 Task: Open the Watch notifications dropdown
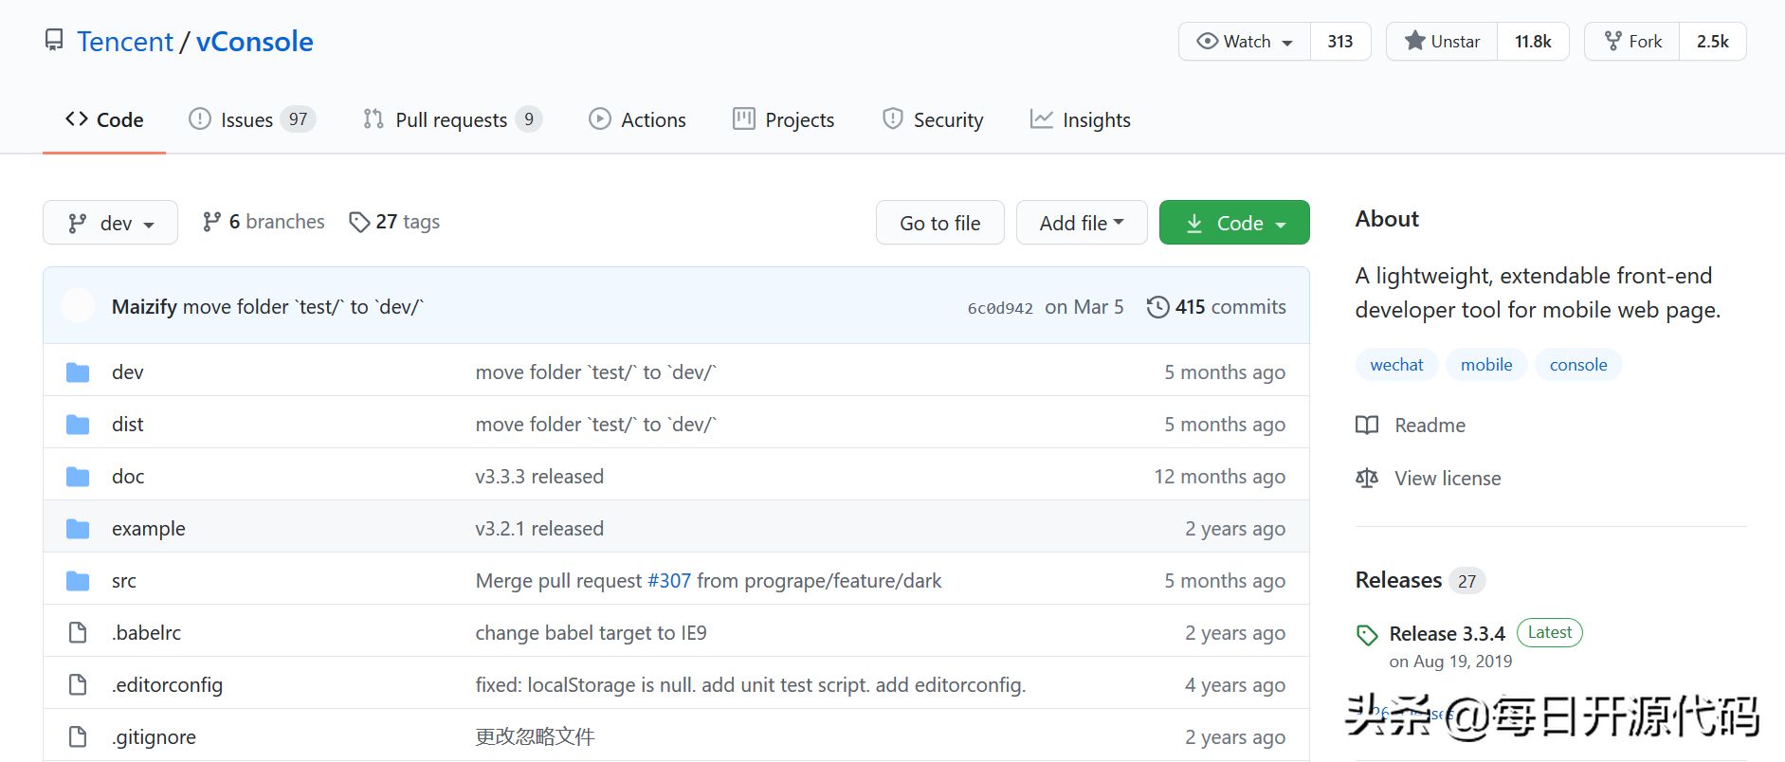1245,42
